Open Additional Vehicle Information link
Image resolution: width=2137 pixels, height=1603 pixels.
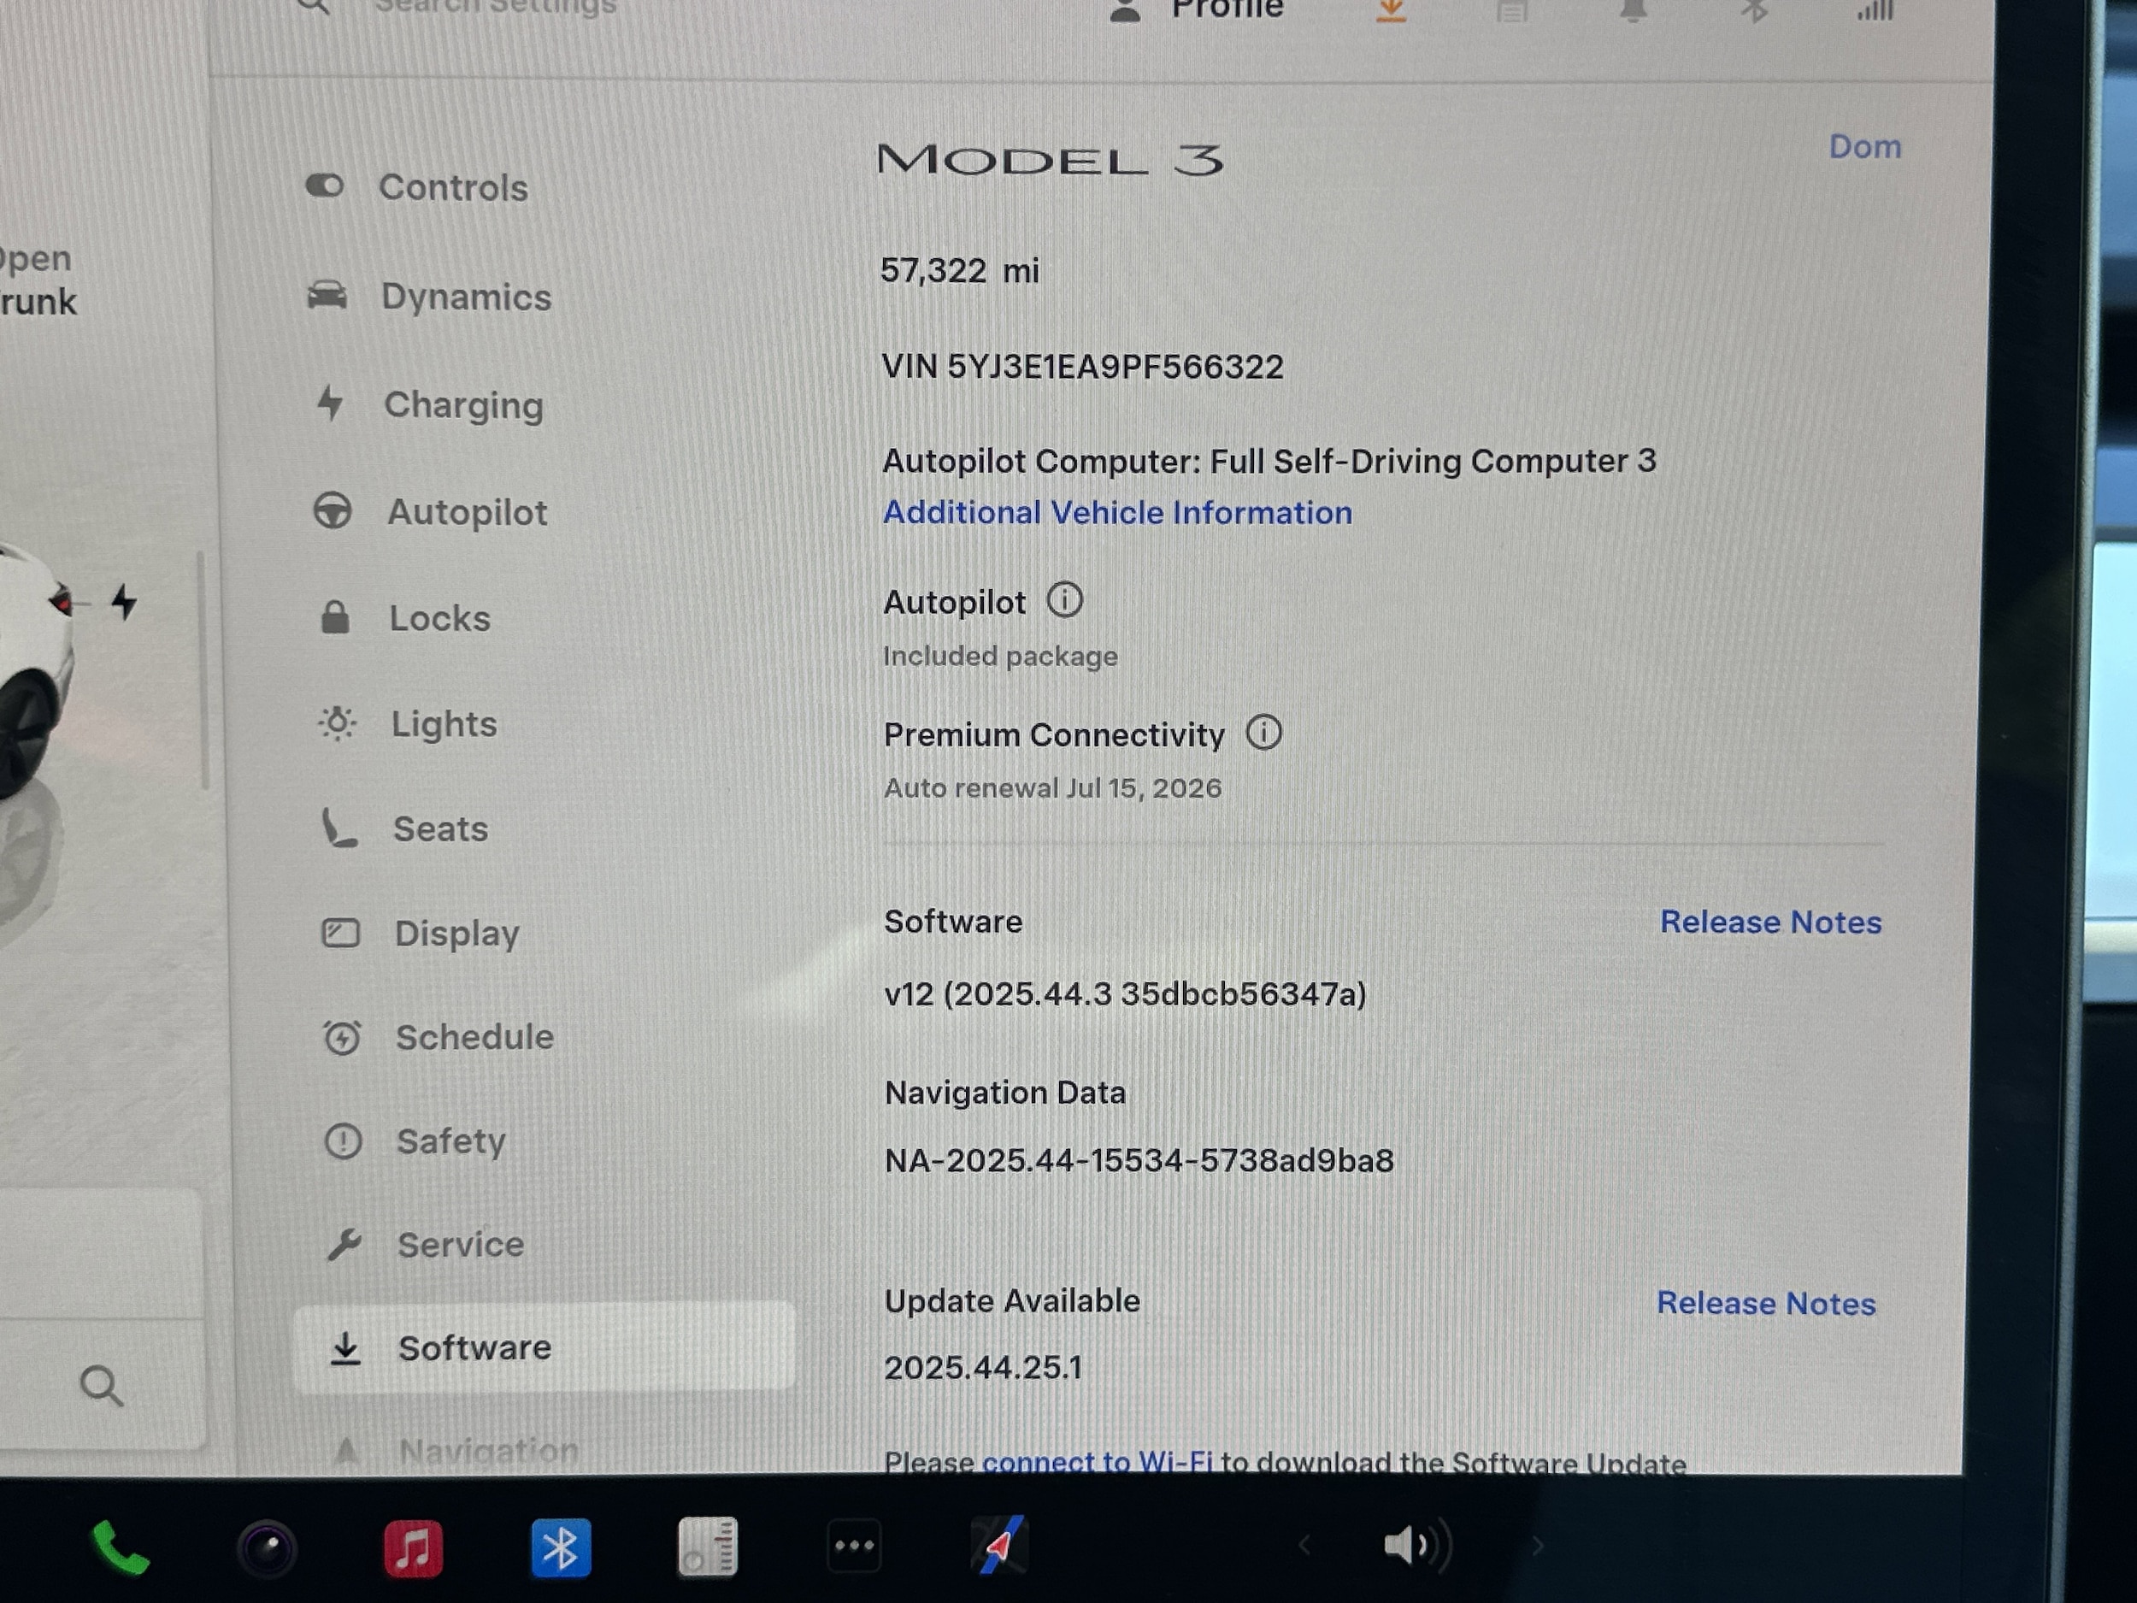coord(1117,512)
